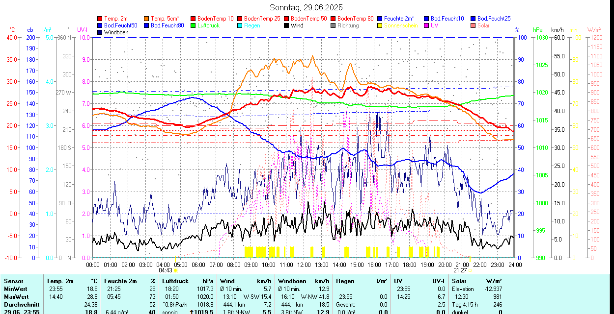This screenshot has height=314, width=614.
Task: Click the dark Windböen legend square
Action: (100, 32)
